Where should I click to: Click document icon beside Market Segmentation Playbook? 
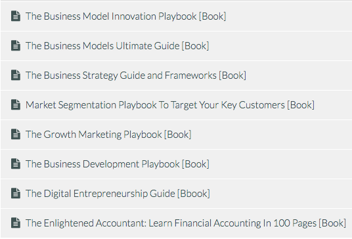pos(16,105)
